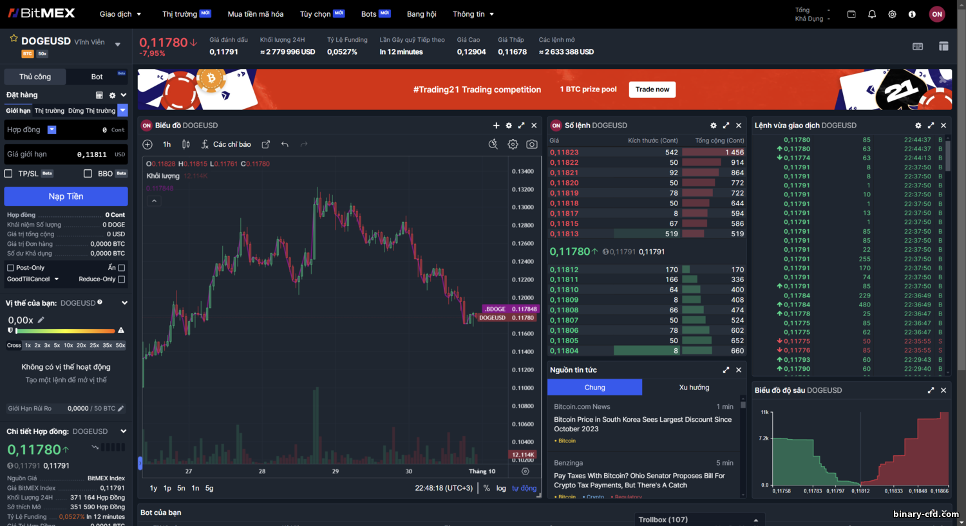The height and width of the screenshot is (526, 966).
Task: Open the order calculator icon
Action: pyautogui.click(x=99, y=95)
